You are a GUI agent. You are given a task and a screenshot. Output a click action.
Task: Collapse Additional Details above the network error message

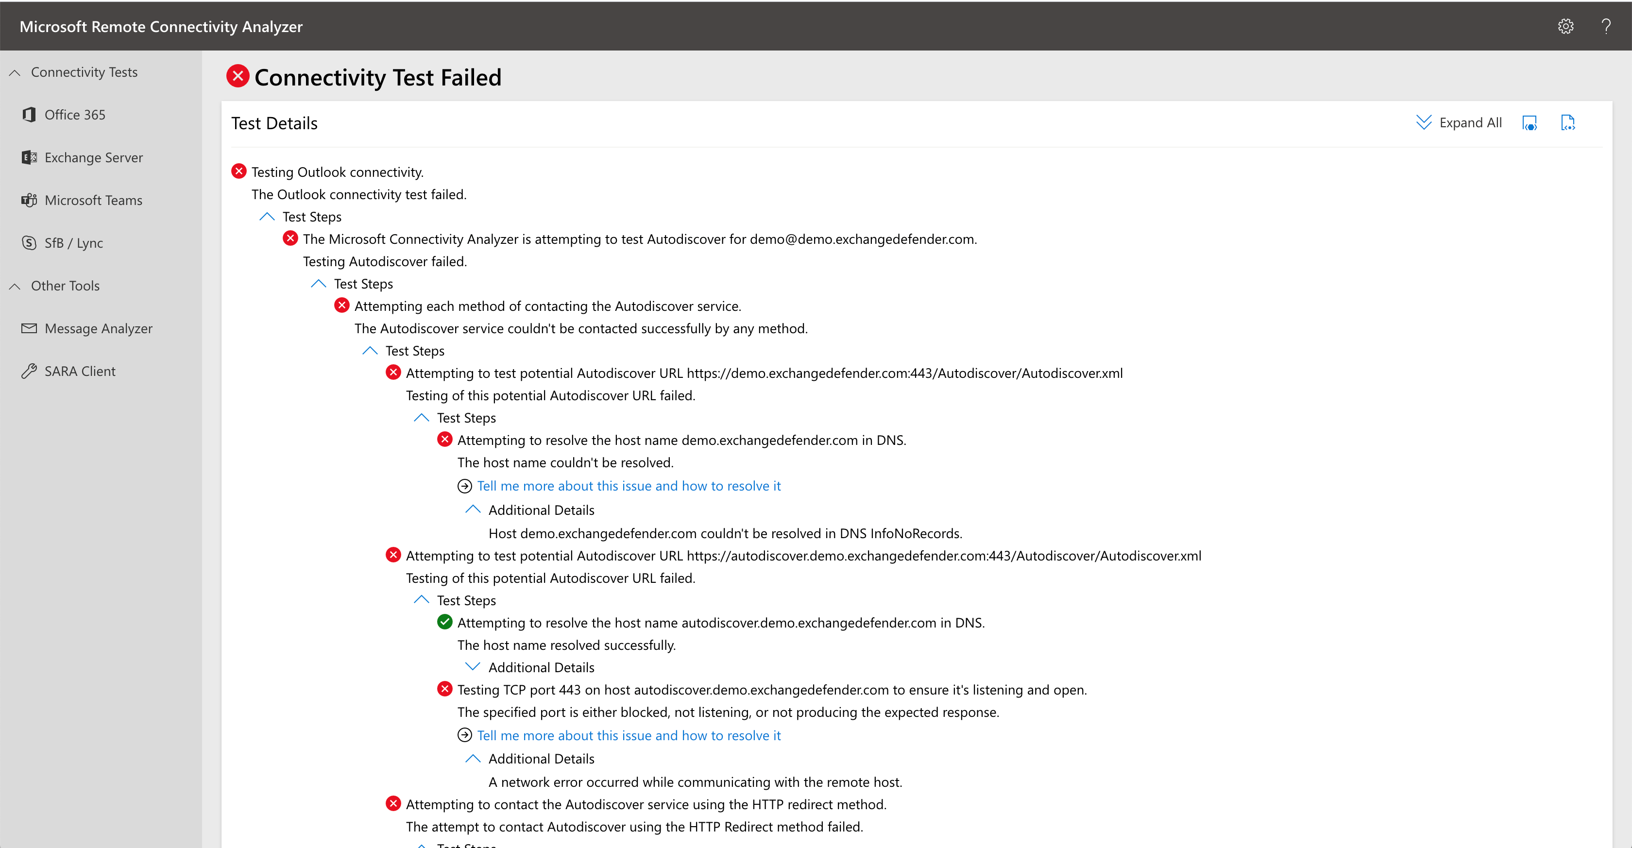pyautogui.click(x=473, y=758)
